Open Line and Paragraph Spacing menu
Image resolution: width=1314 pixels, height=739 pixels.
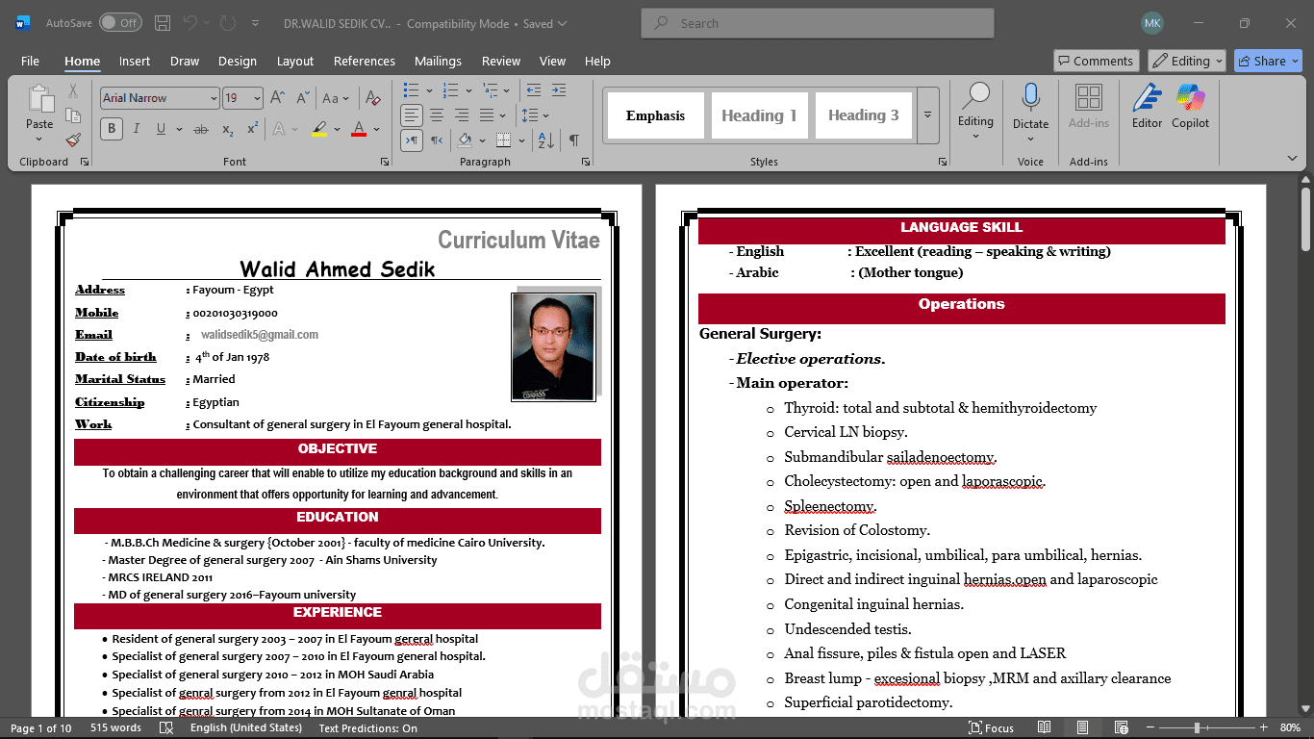click(x=535, y=115)
